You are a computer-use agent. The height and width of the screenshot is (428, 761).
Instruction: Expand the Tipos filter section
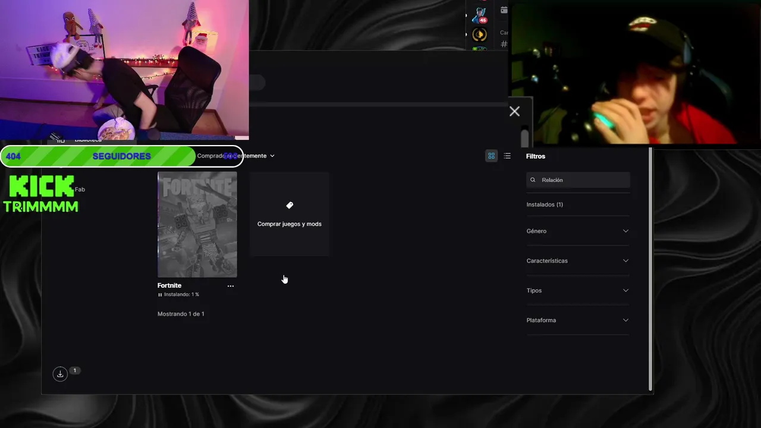pyautogui.click(x=577, y=290)
